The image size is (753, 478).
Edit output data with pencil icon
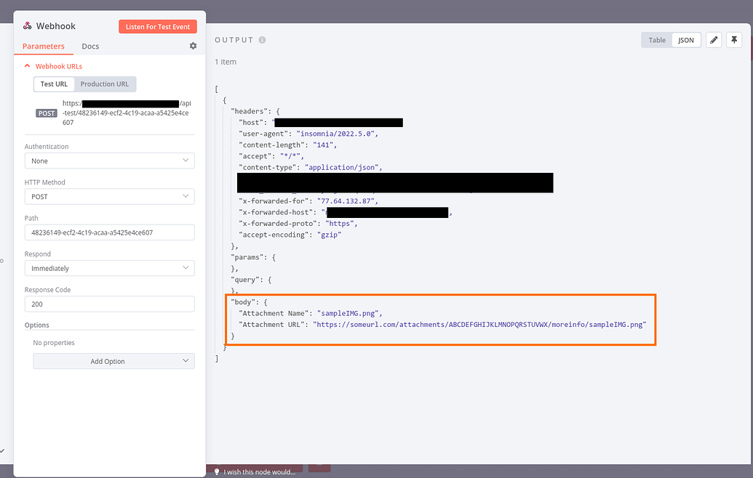714,40
